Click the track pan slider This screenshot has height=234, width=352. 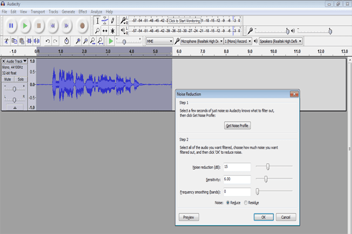(x=14, y=100)
